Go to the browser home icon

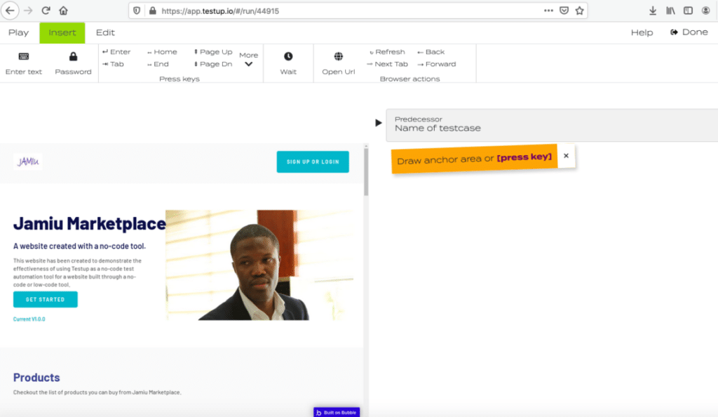click(63, 11)
